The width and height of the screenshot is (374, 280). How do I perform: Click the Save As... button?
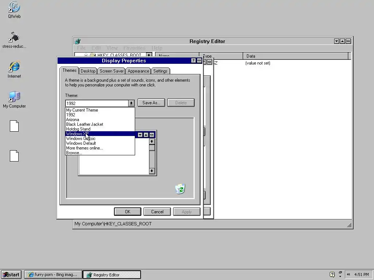pyautogui.click(x=151, y=102)
